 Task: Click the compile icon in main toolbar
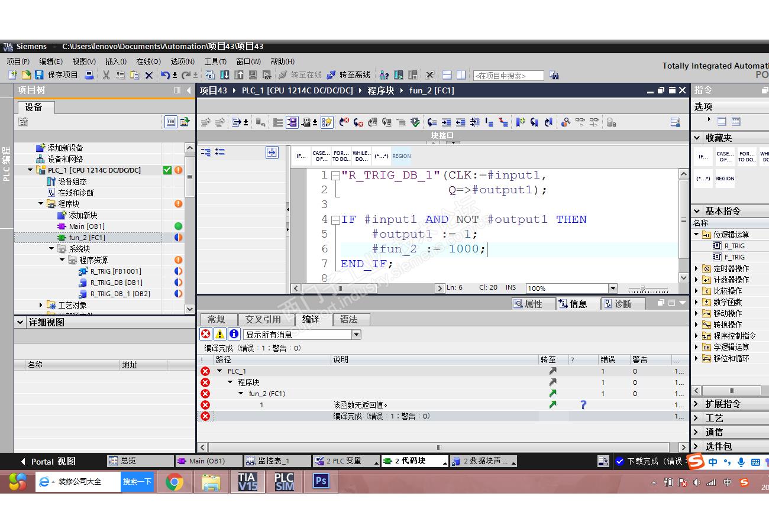click(210, 75)
